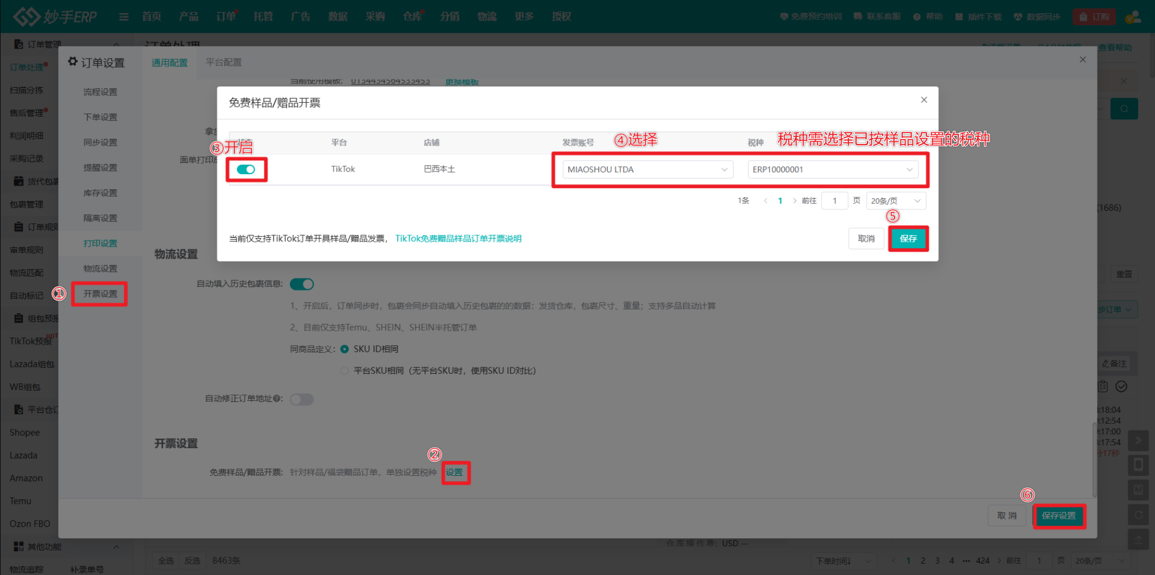Click the 组包预报 sidebar group icon
Viewport: 1155px width, 575px height.
(x=19, y=318)
